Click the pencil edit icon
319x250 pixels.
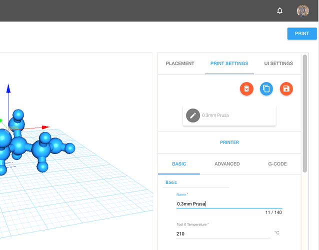click(x=193, y=115)
